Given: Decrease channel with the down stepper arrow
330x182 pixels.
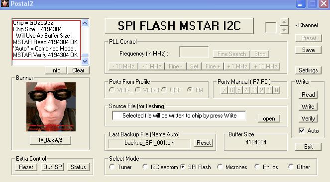Looking at the screenshot, I should tap(284, 30).
